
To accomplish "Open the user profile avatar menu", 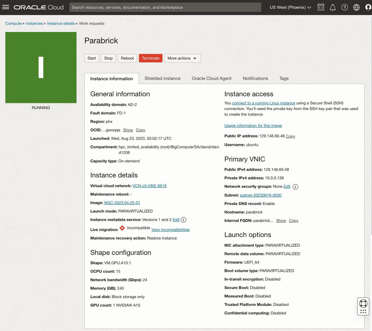I will click(368, 7).
